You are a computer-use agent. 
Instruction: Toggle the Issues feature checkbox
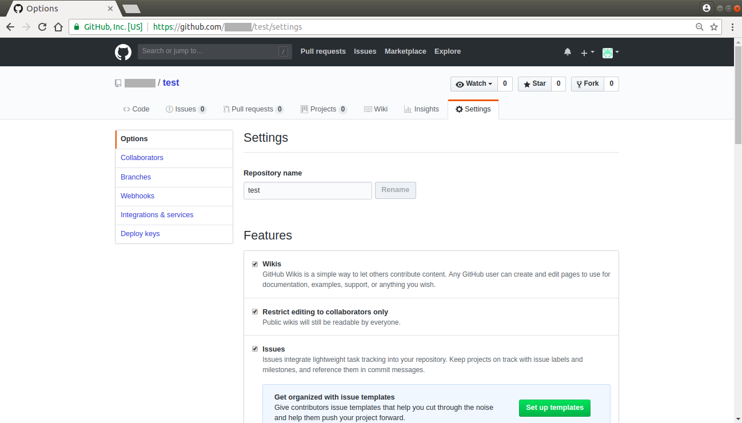point(255,349)
